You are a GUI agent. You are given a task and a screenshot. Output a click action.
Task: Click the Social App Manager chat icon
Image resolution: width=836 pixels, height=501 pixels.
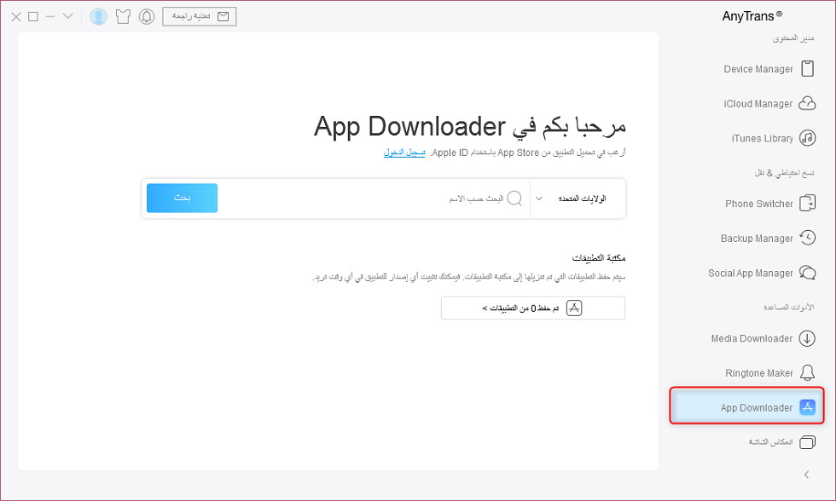(807, 273)
